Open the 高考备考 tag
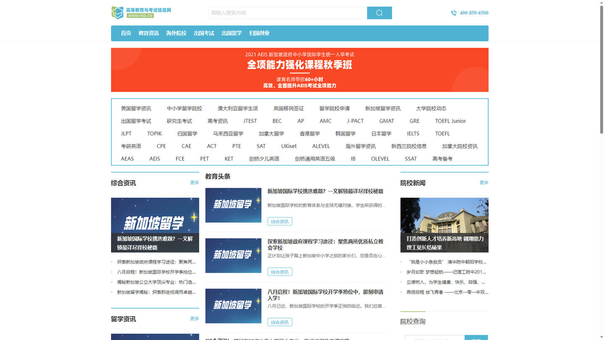 point(443,159)
